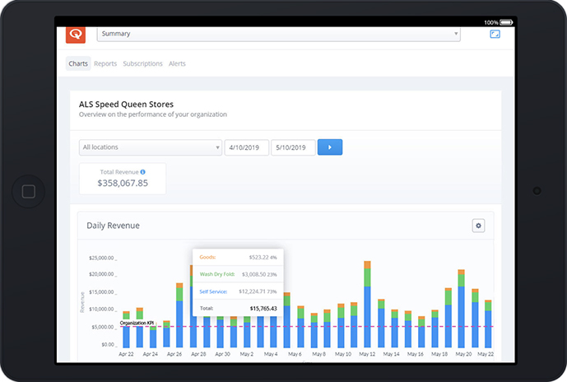This screenshot has width=567, height=382.
Task: Click the Apr 26 revenue bar
Action: (x=179, y=315)
